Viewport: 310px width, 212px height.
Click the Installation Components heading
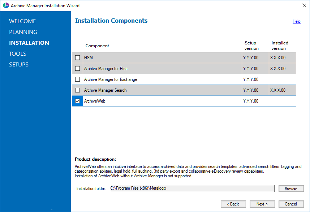(111, 21)
